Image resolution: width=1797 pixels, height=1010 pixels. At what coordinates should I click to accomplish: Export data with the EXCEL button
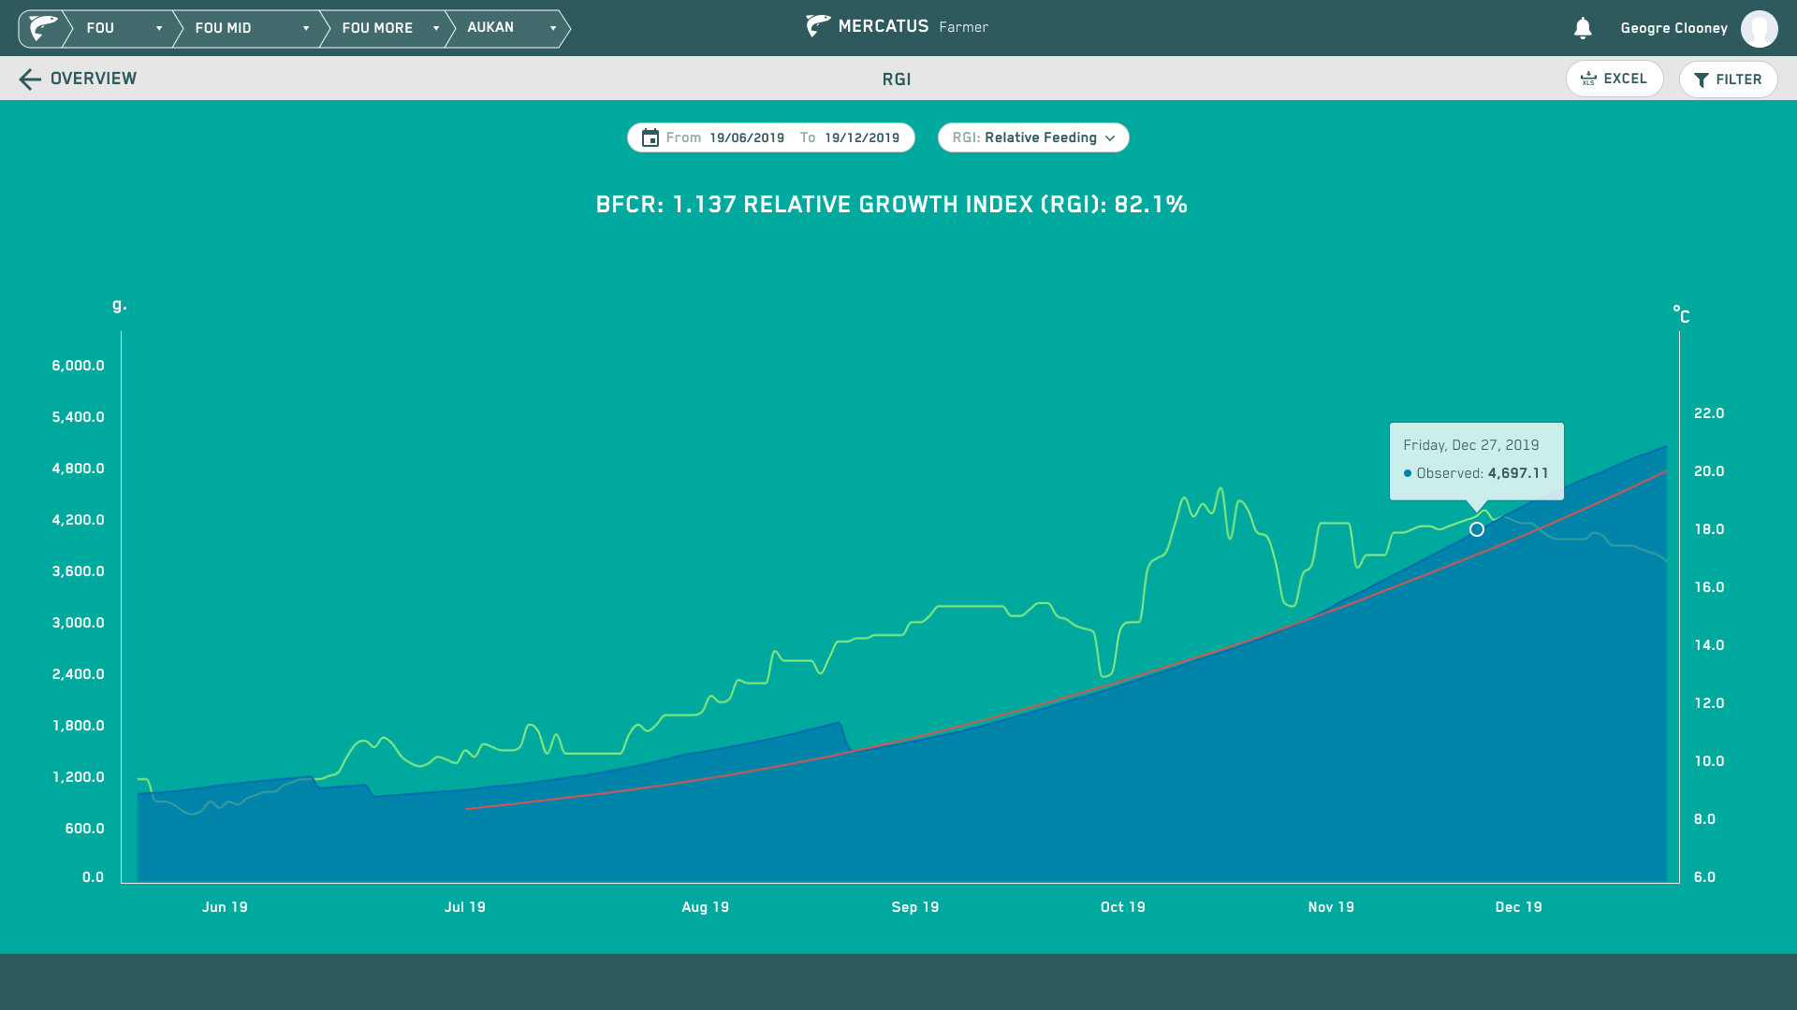click(1614, 79)
